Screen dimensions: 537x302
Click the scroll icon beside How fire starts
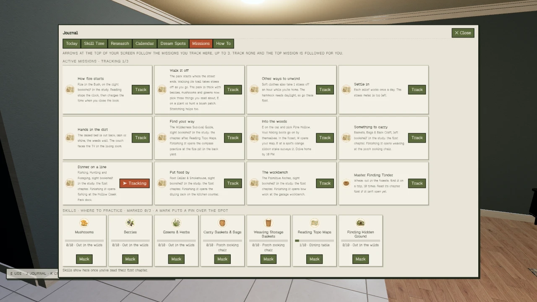pyautogui.click(x=70, y=89)
